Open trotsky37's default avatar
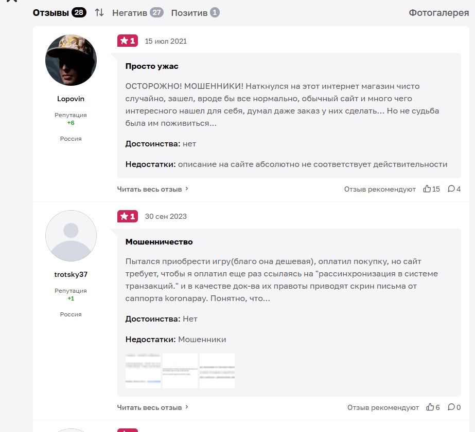475x432 pixels. [71, 235]
